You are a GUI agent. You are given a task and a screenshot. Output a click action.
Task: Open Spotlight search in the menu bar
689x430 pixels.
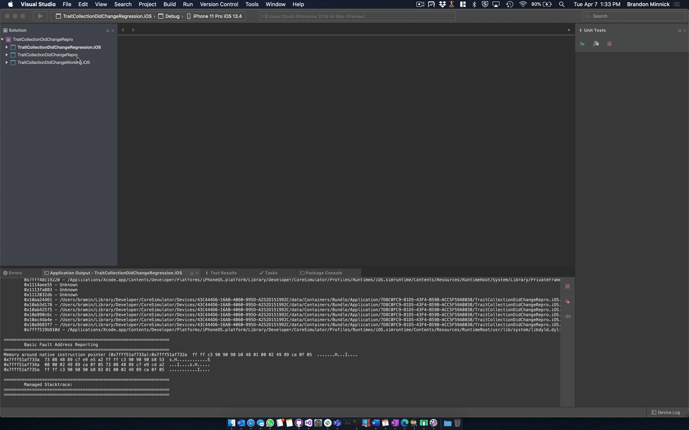pyautogui.click(x=562, y=4)
